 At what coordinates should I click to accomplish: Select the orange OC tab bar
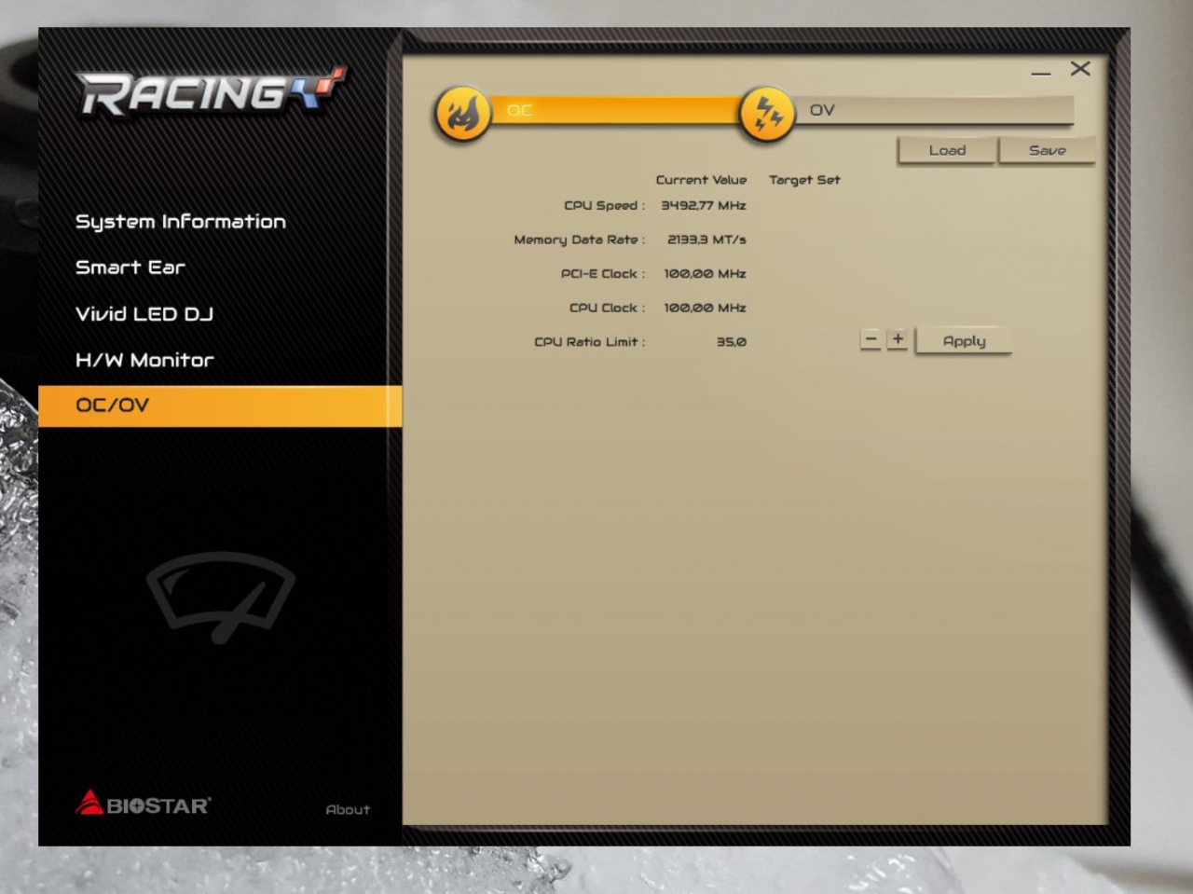click(615, 110)
